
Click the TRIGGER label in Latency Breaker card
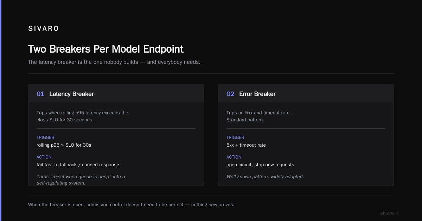point(45,138)
